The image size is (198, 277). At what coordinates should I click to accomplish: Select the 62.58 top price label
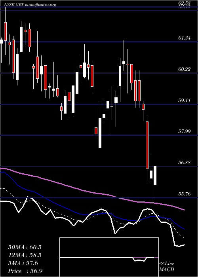(x=185, y=3)
